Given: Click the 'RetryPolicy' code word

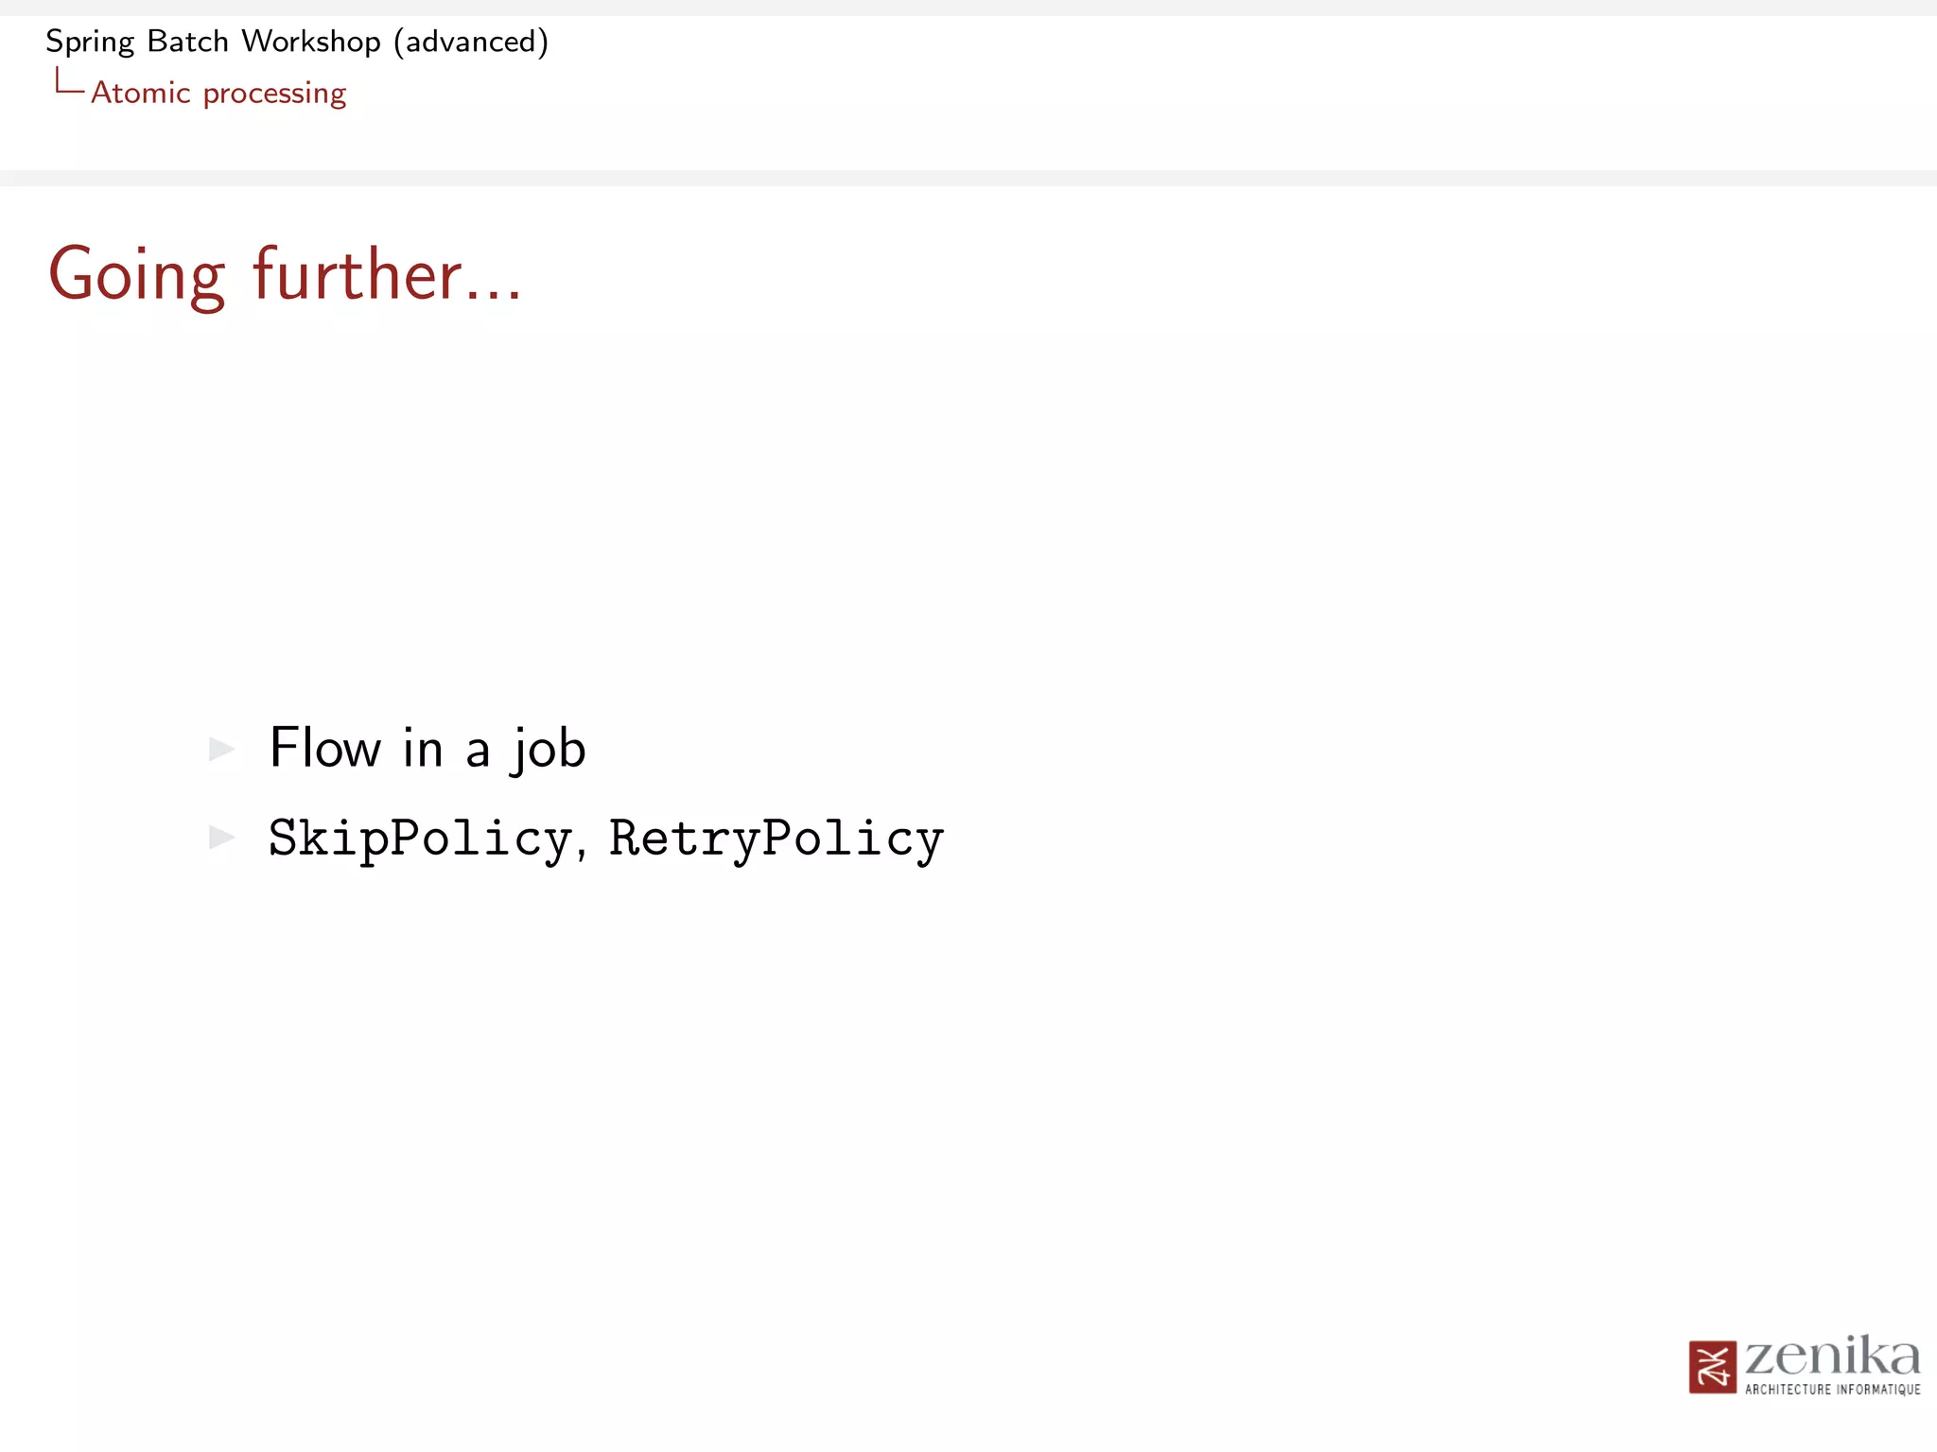Looking at the screenshot, I should 777,839.
